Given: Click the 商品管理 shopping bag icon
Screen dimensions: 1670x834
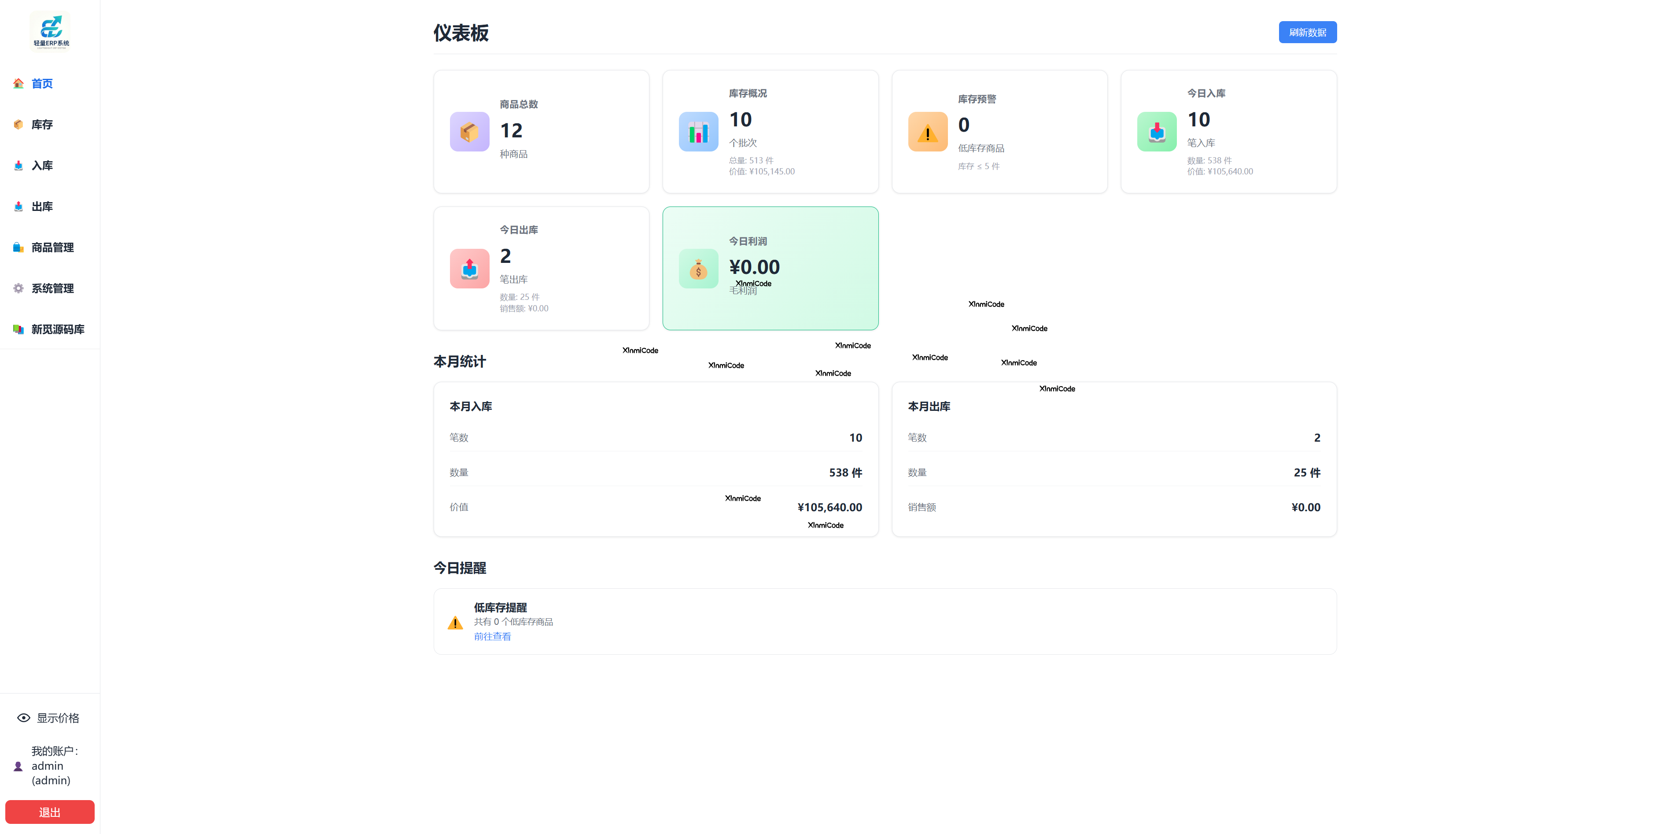Looking at the screenshot, I should [18, 247].
